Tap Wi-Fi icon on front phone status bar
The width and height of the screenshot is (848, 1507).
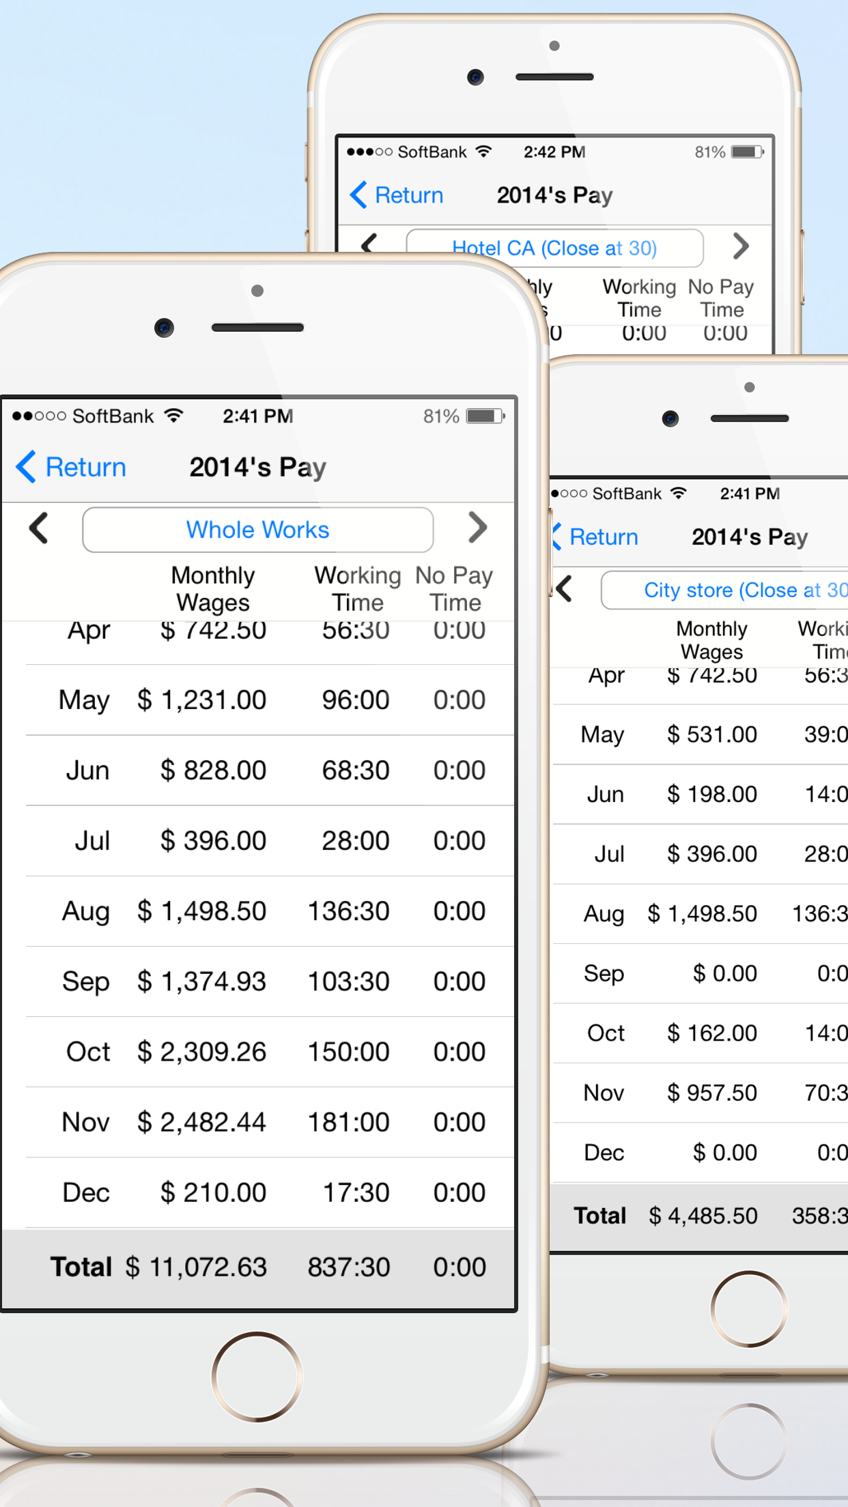175,416
